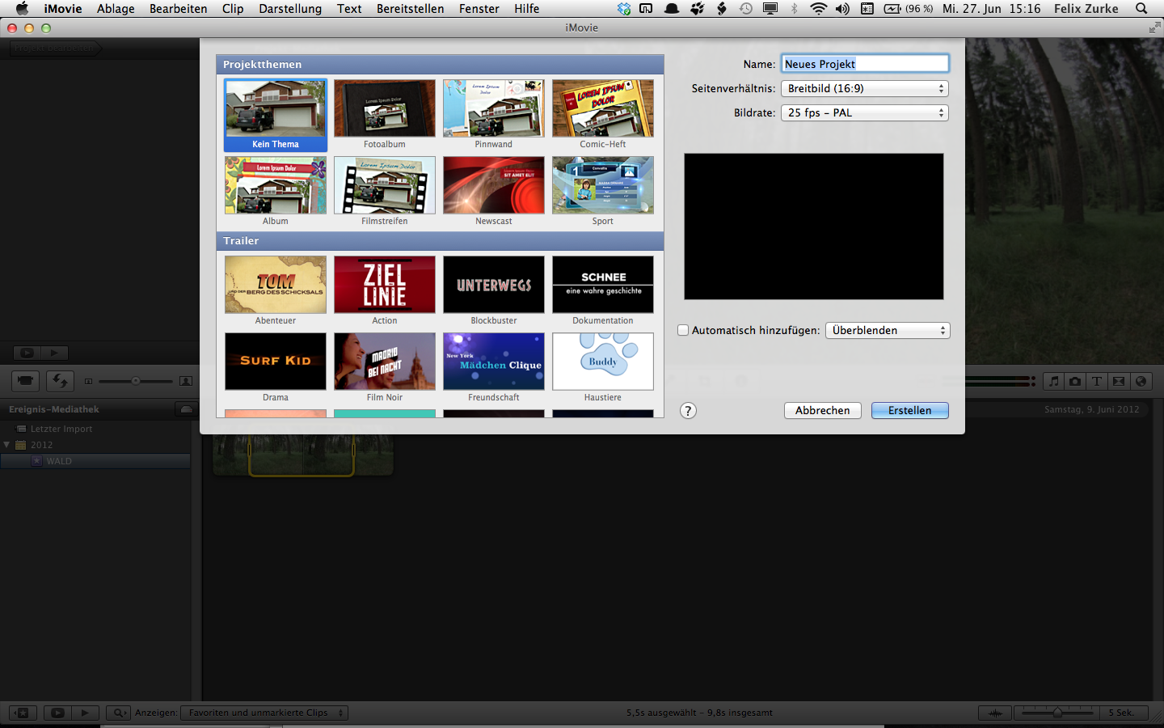Open Spotlight search in the menu bar
Image resolution: width=1164 pixels, height=728 pixels.
(1141, 9)
